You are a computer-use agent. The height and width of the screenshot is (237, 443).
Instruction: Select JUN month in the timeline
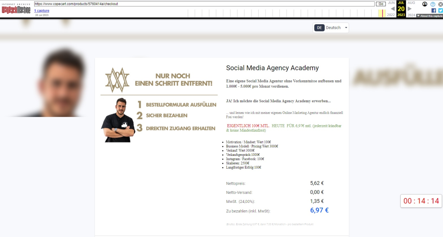[391, 3]
